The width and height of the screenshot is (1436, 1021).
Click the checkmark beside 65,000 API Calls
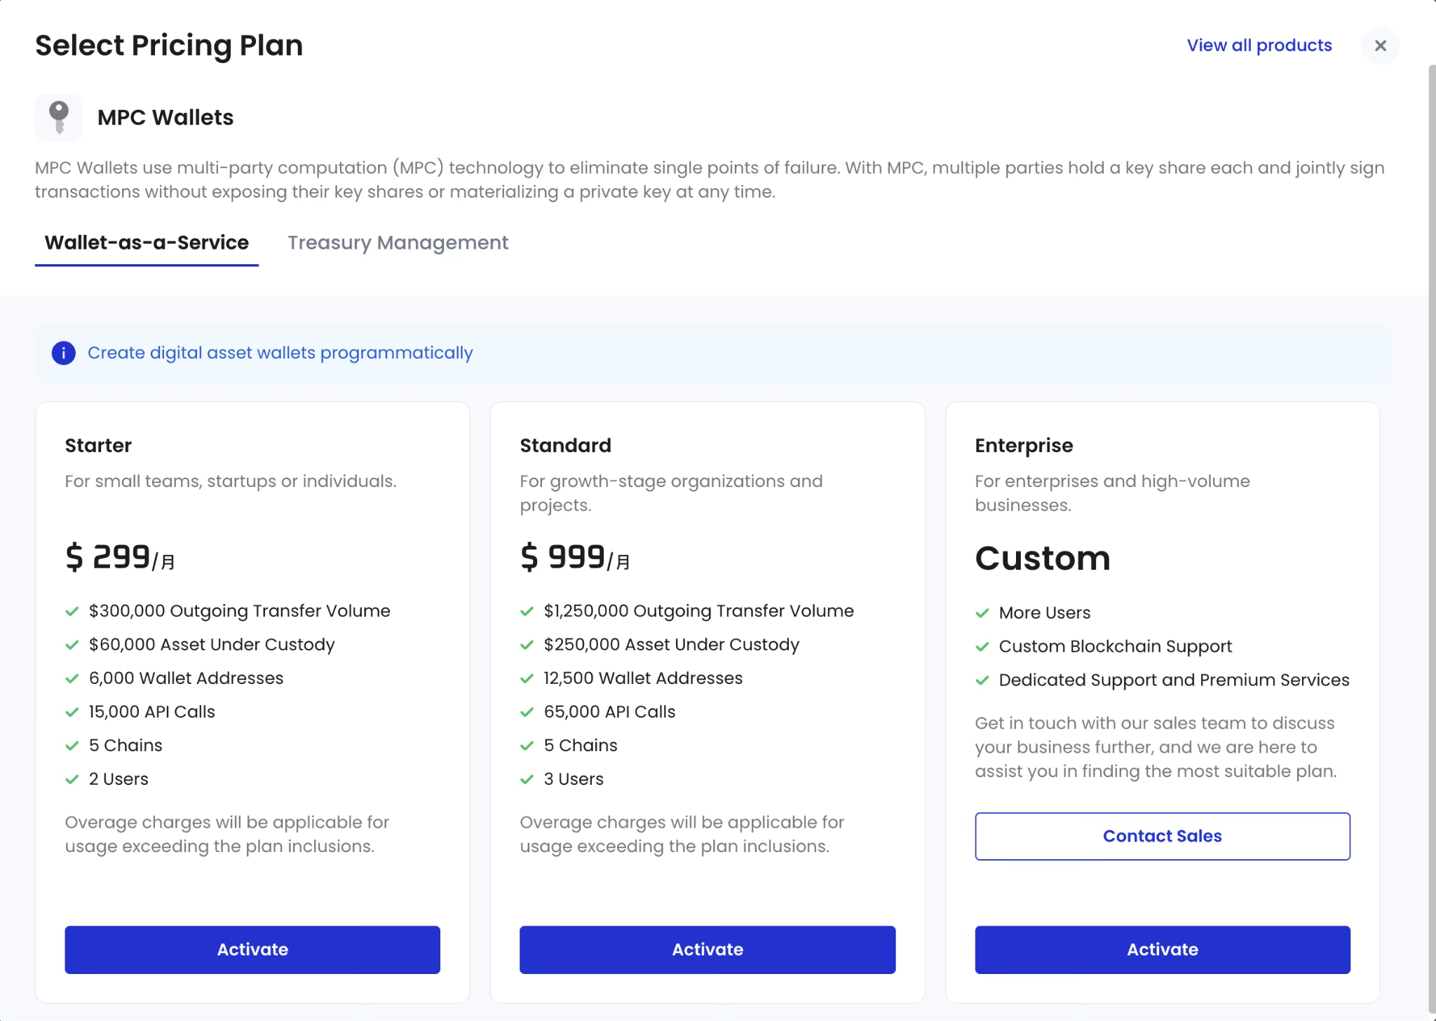(x=527, y=711)
